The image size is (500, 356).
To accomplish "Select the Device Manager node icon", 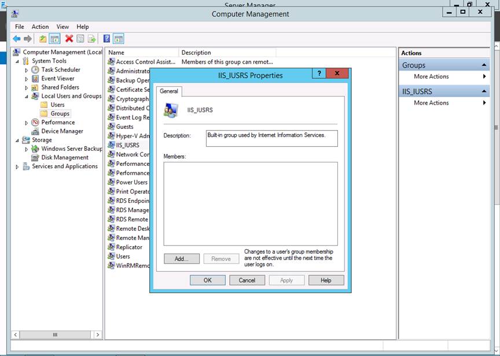I will 35,131.
